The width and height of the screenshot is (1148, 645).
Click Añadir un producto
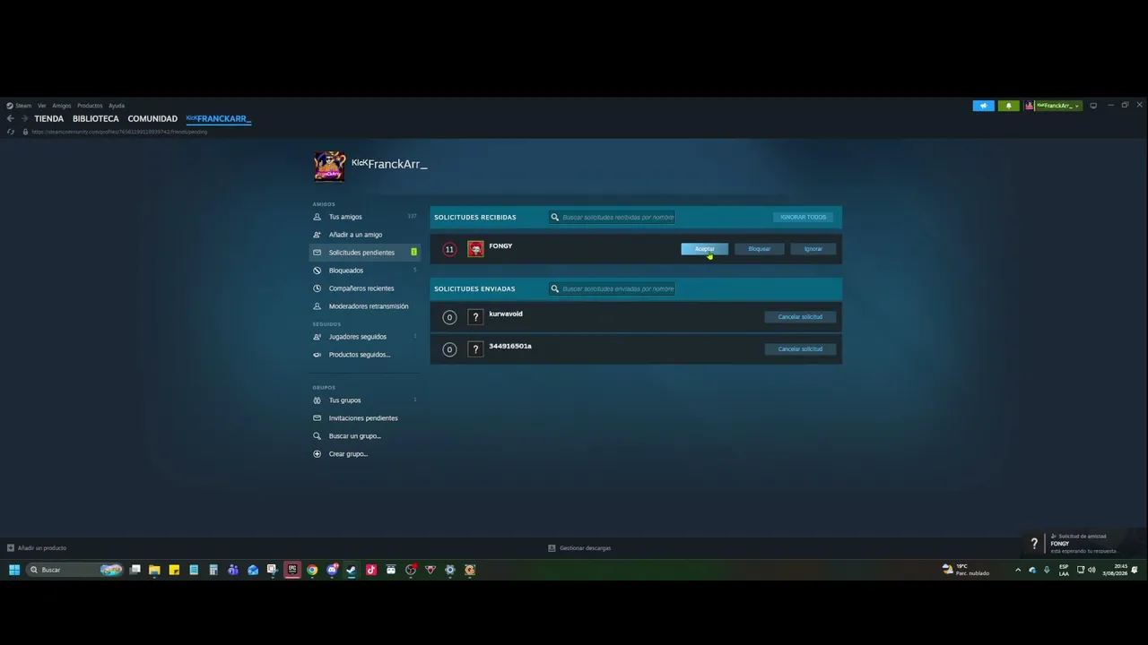click(x=37, y=548)
